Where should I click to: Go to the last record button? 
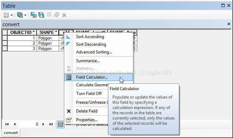(51, 124)
